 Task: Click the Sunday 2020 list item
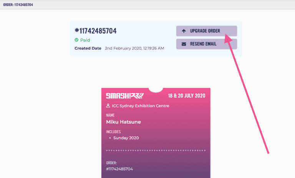coord(126,138)
